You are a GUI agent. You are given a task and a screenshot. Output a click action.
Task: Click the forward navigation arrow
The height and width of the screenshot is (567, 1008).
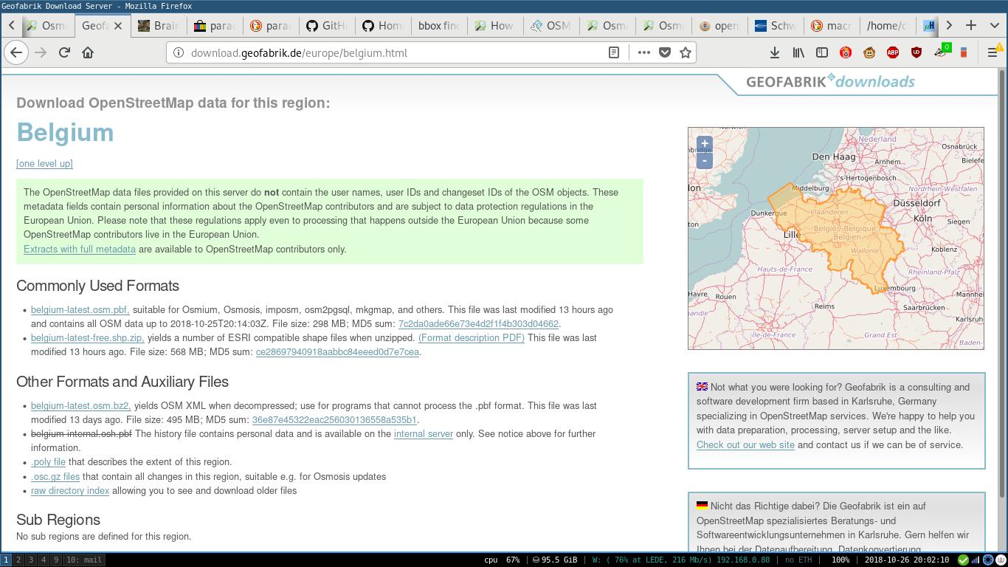coord(41,52)
